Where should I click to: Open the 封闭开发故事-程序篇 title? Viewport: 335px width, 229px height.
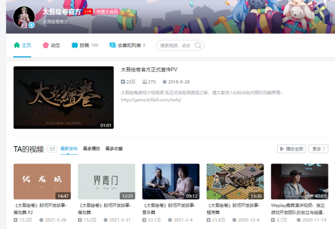(233, 209)
